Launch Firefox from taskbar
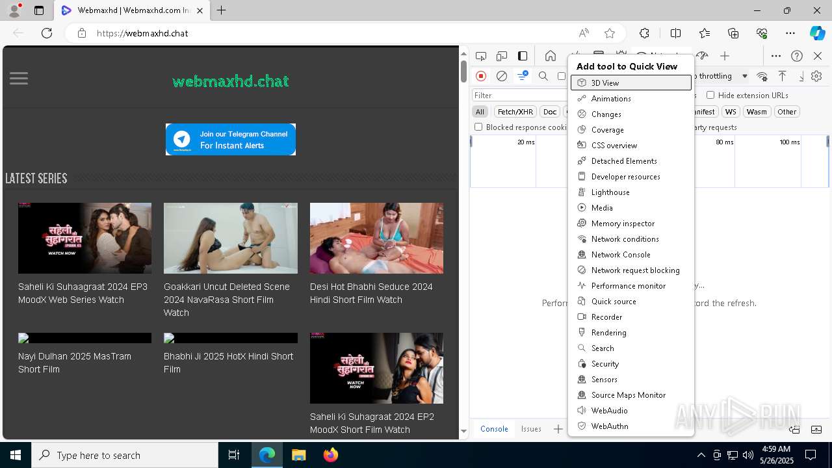 click(331, 455)
